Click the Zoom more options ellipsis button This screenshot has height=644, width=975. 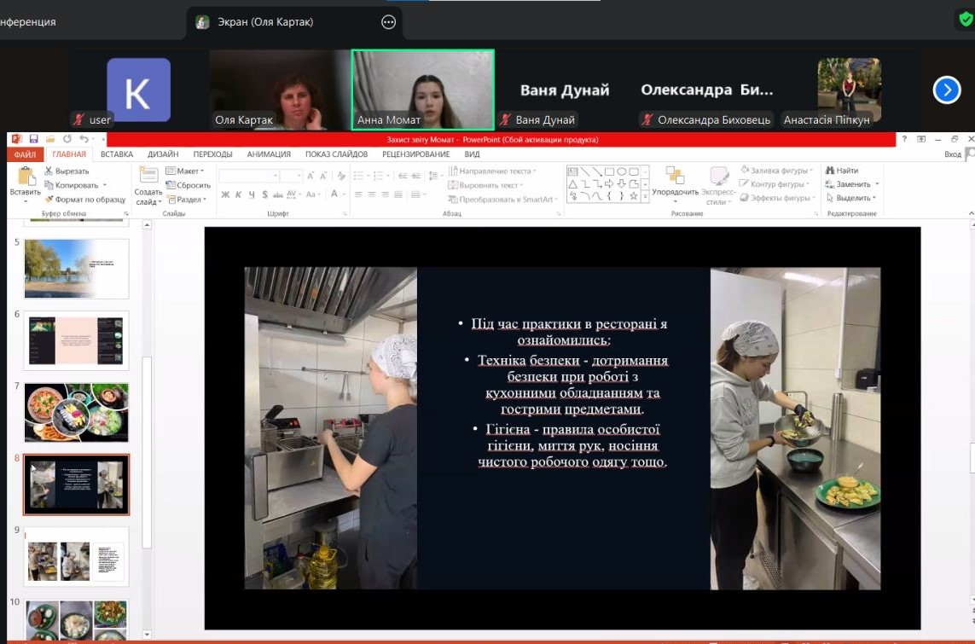pos(388,22)
